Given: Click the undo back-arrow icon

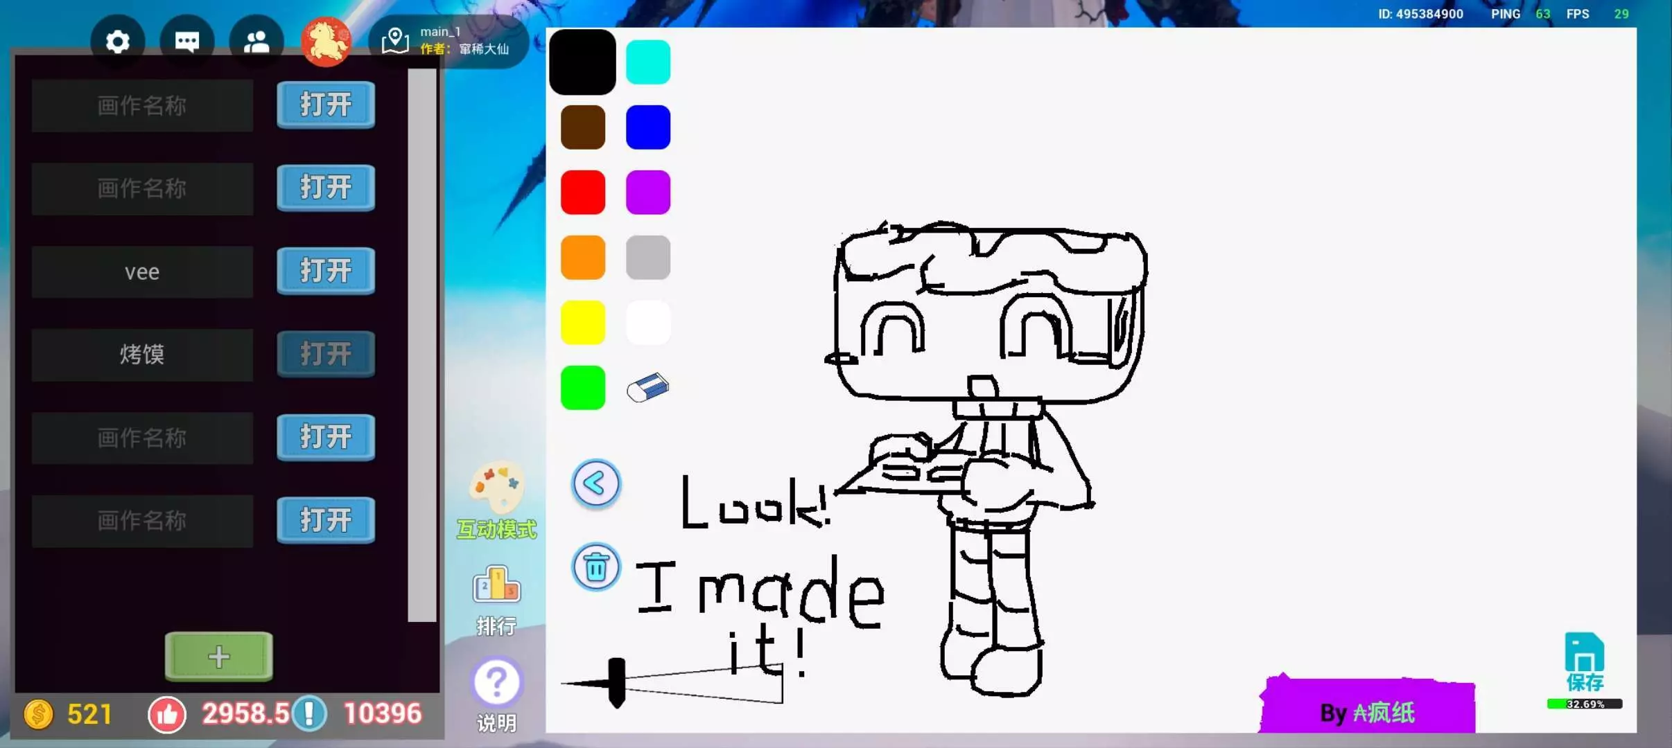Looking at the screenshot, I should point(595,483).
